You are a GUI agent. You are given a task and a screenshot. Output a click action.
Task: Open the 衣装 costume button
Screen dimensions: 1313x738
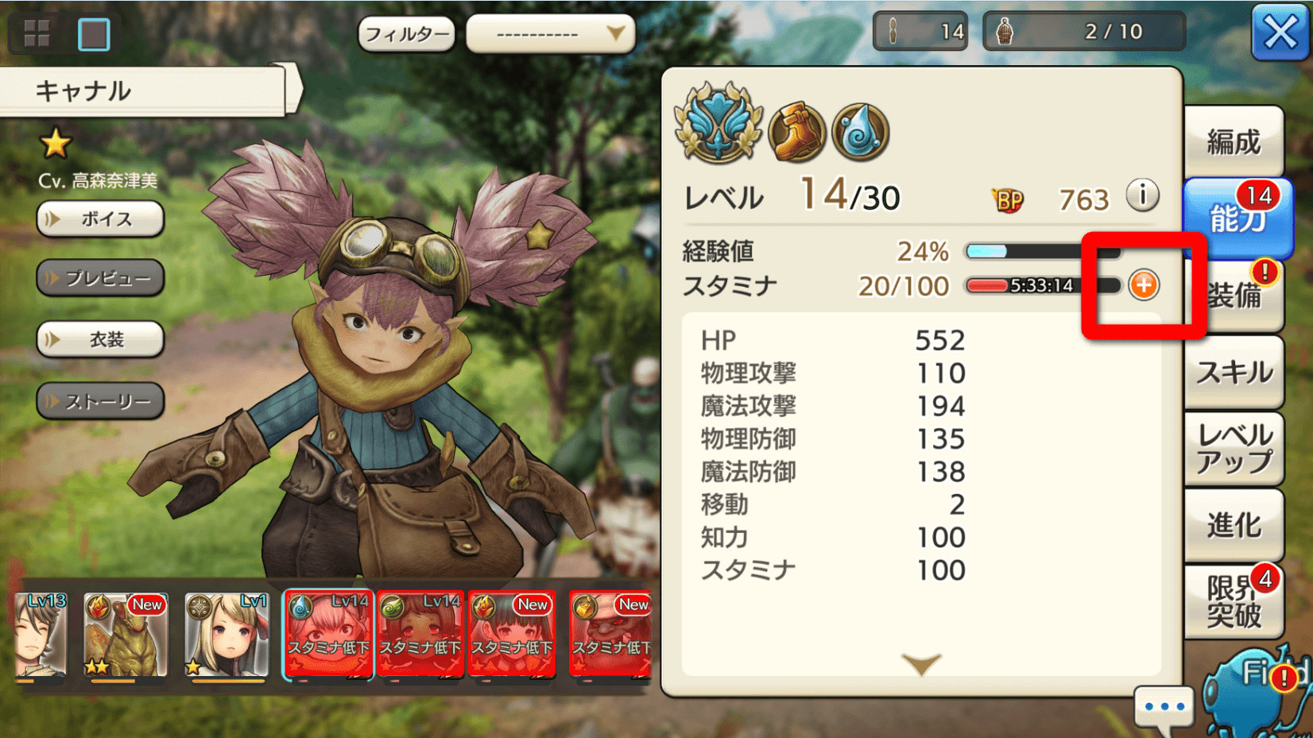pyautogui.click(x=100, y=340)
